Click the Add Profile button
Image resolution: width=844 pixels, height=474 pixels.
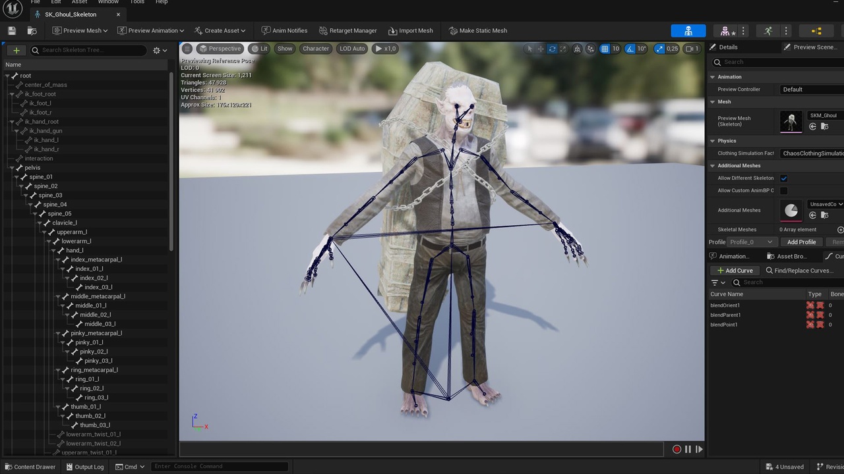point(801,242)
